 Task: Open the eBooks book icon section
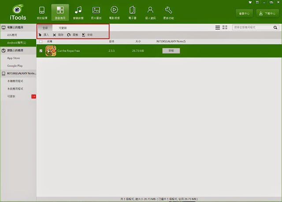coord(132,12)
